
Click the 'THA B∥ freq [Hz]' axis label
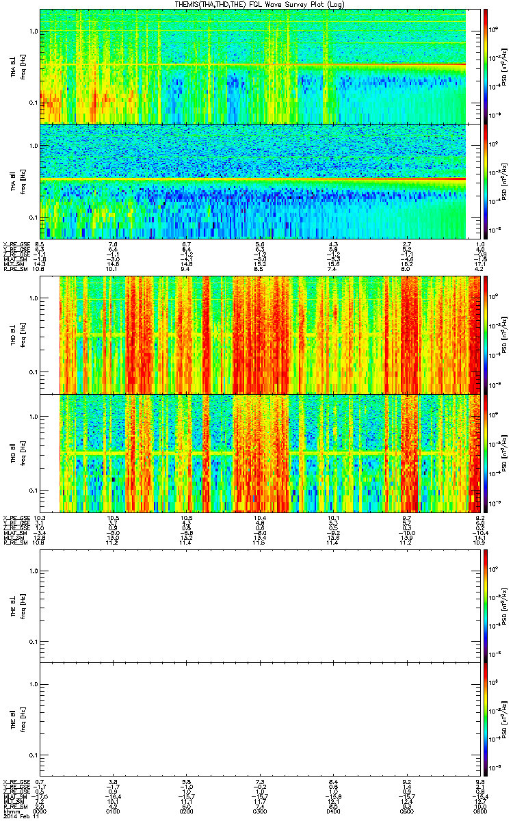tap(16, 181)
